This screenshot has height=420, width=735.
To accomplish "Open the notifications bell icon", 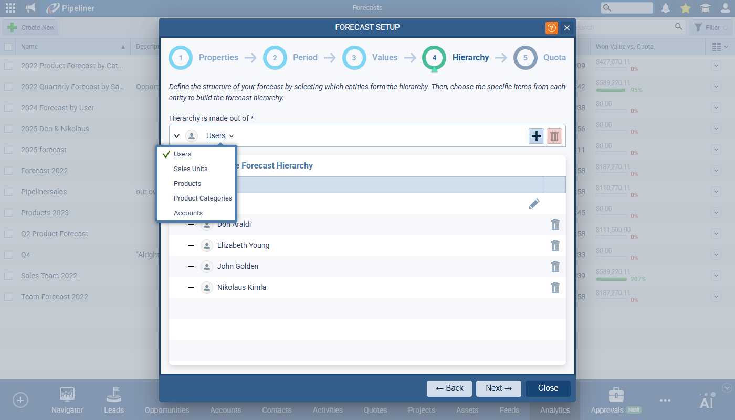I will tap(666, 8).
